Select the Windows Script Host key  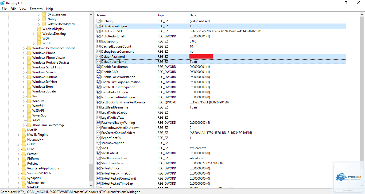(47, 67)
